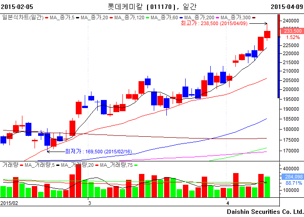304x217 pixels.
Task: Click the current price tag 233,500
Action: (292, 31)
